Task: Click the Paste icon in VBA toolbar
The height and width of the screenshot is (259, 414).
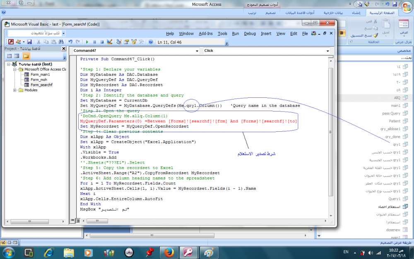Action: point(53,42)
